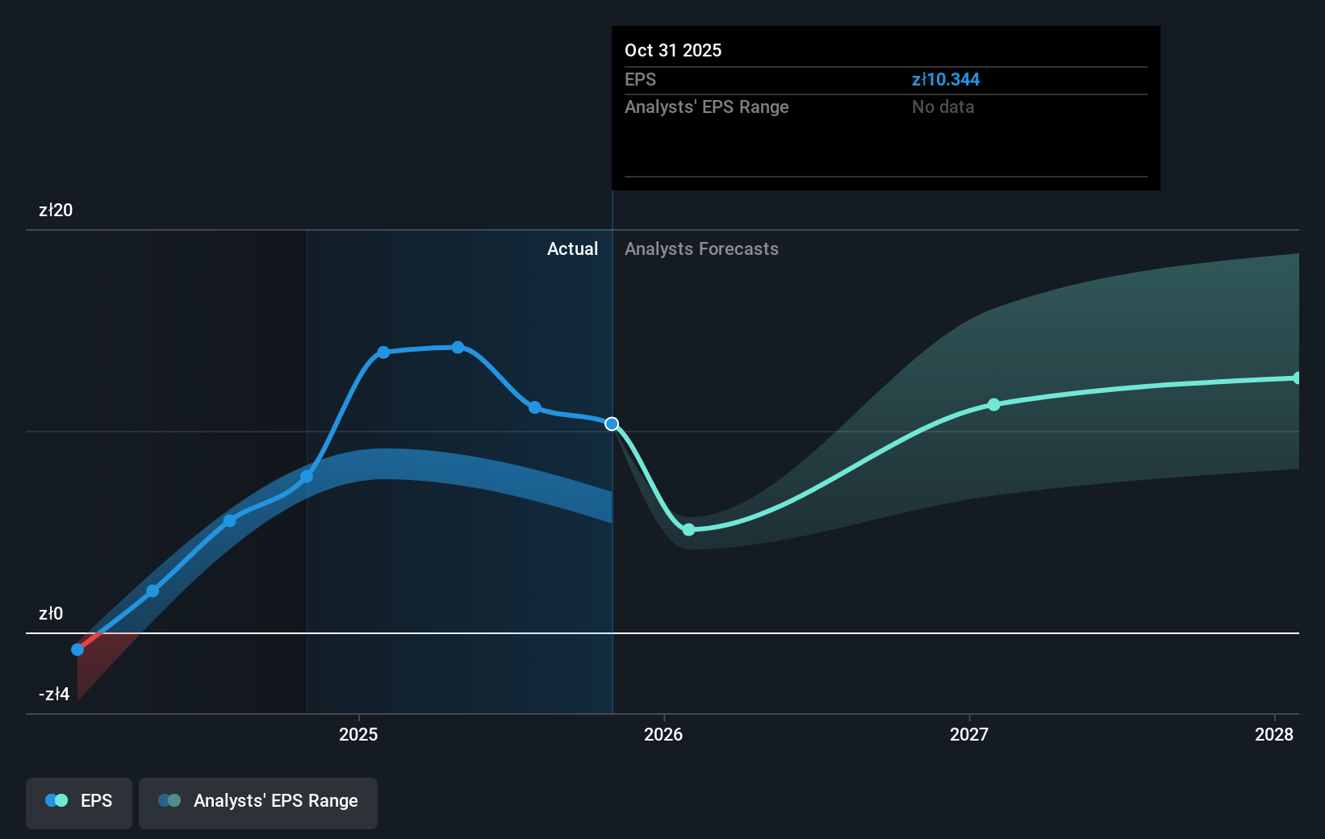This screenshot has width=1325, height=839.
Task: Select the peak EPS data point near 2025
Action: [x=458, y=347]
